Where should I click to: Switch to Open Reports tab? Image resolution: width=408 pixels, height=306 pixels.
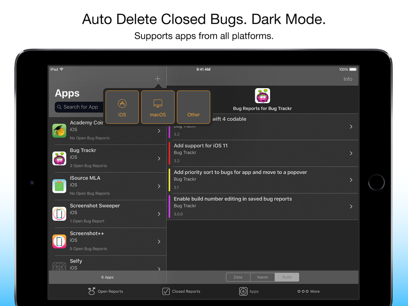click(105, 291)
